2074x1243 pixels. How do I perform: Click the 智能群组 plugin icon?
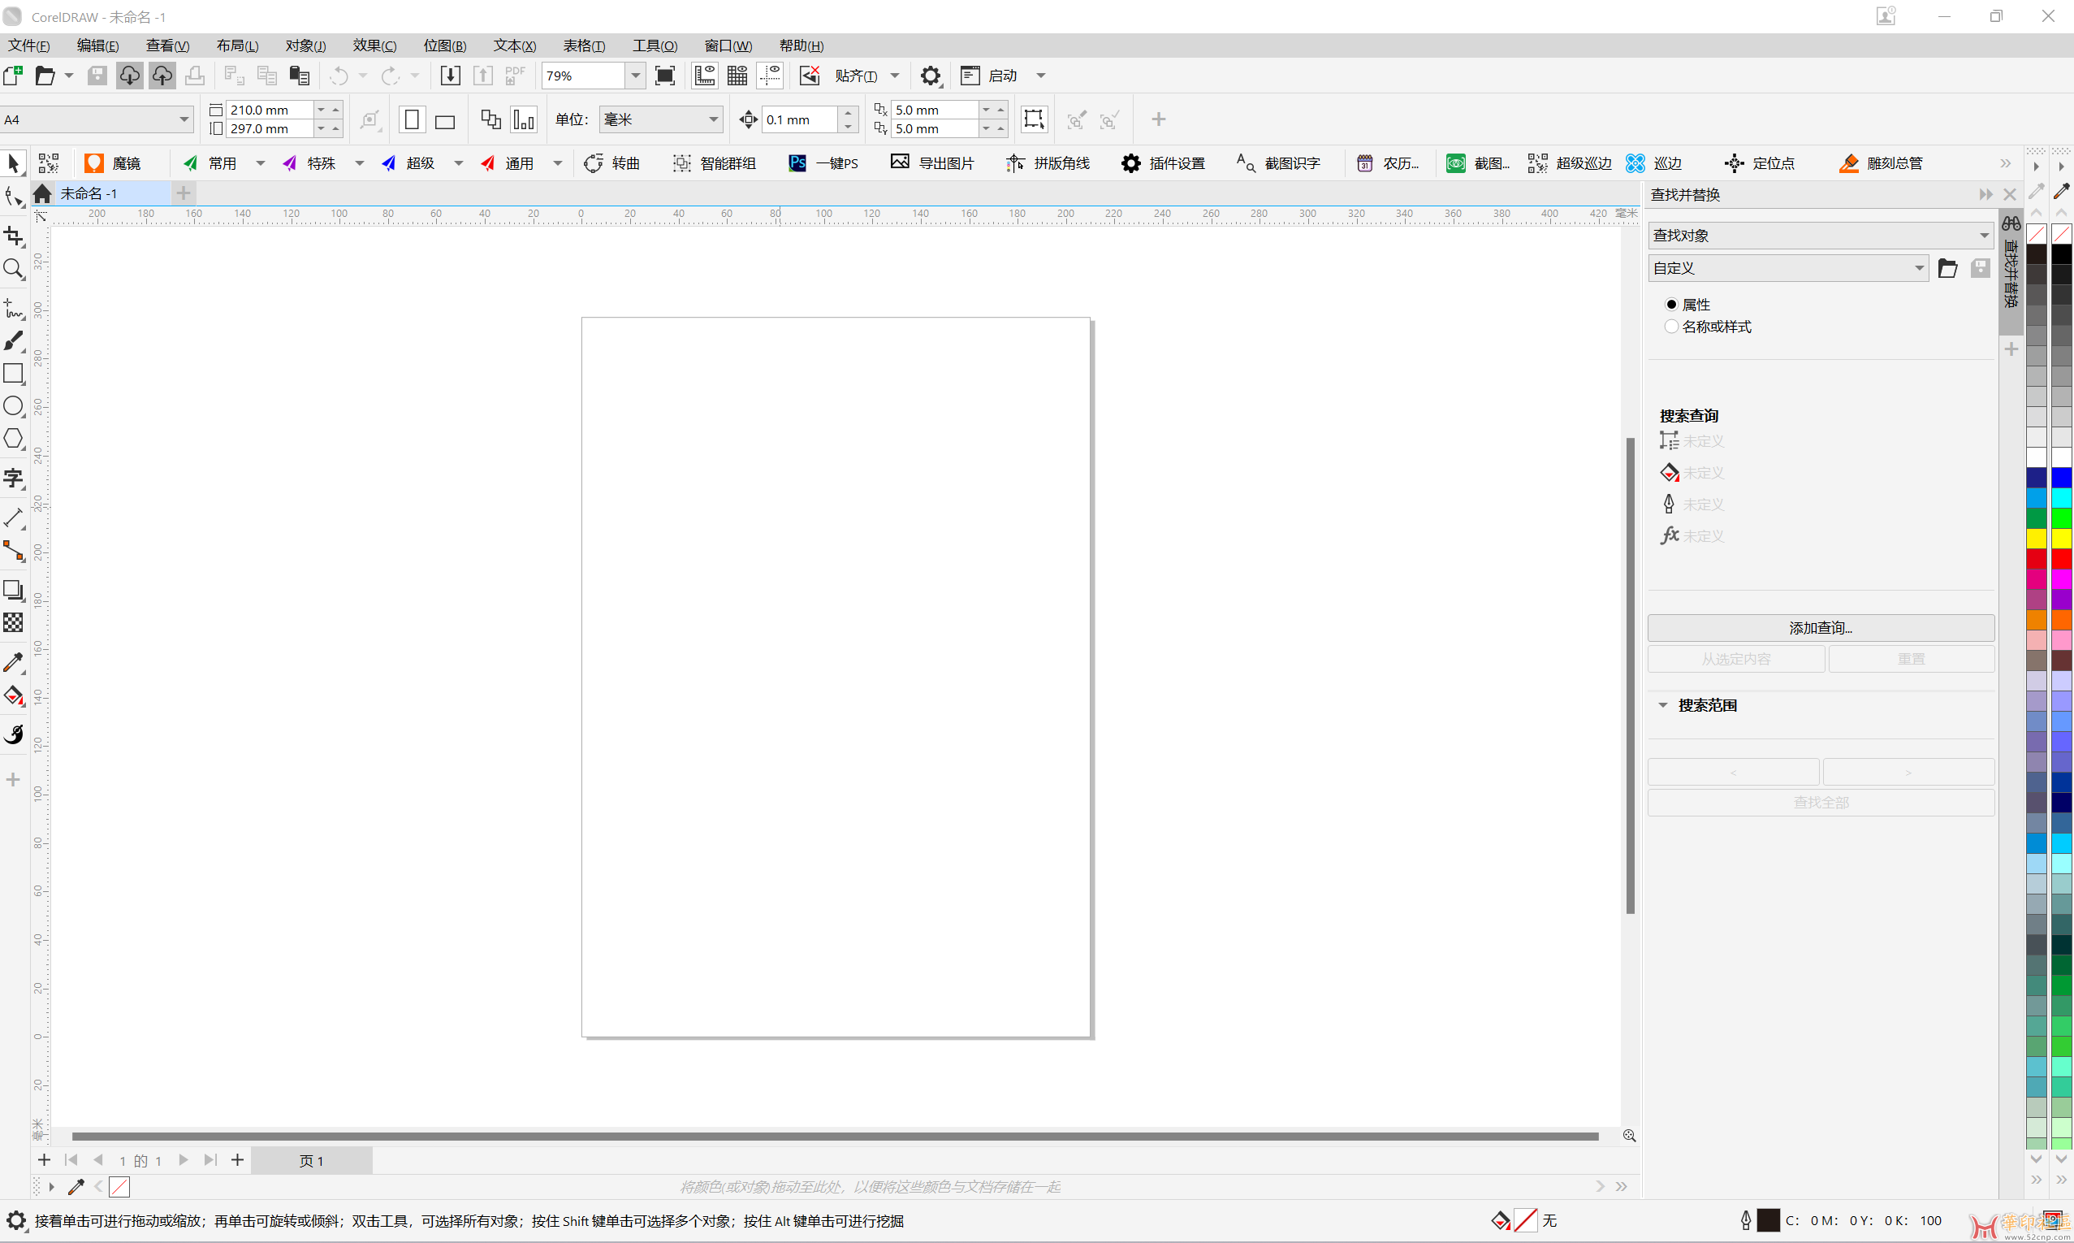pos(714,163)
